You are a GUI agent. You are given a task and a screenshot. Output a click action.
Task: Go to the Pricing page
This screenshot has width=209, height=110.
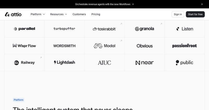click(96, 14)
